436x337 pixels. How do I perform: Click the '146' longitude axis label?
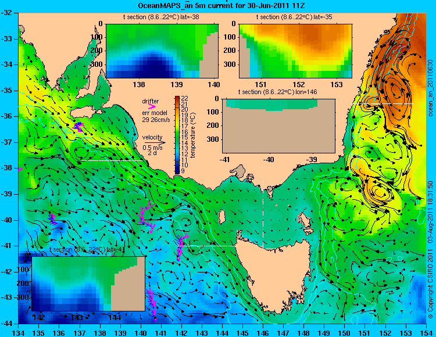point(263,333)
